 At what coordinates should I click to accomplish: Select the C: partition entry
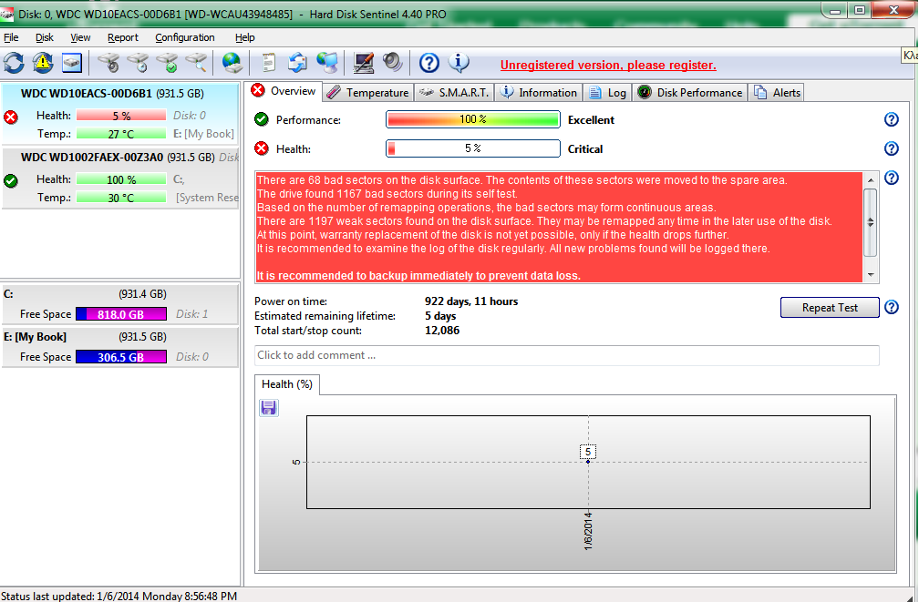tap(120, 303)
